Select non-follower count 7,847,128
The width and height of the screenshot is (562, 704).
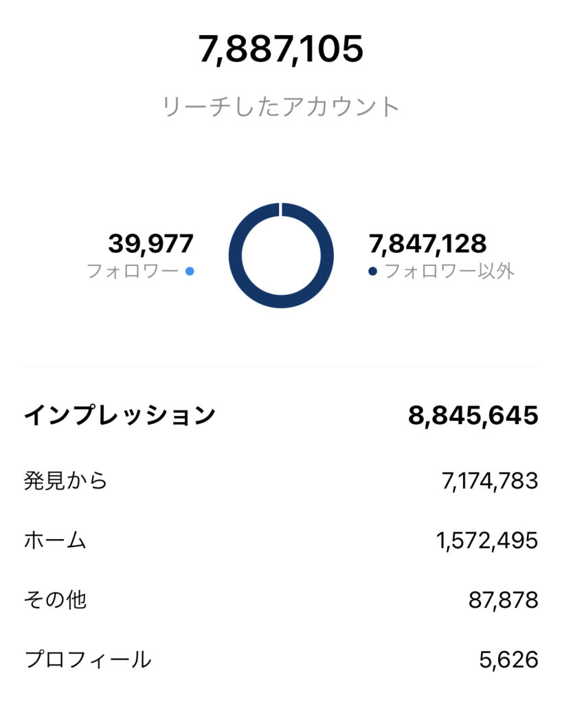[427, 244]
